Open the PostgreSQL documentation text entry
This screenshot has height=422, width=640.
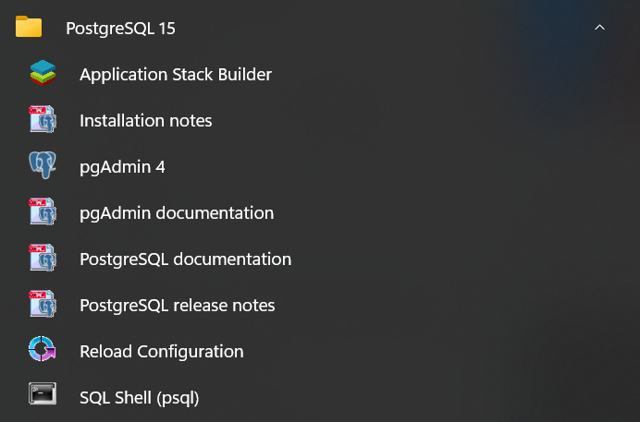tap(185, 259)
